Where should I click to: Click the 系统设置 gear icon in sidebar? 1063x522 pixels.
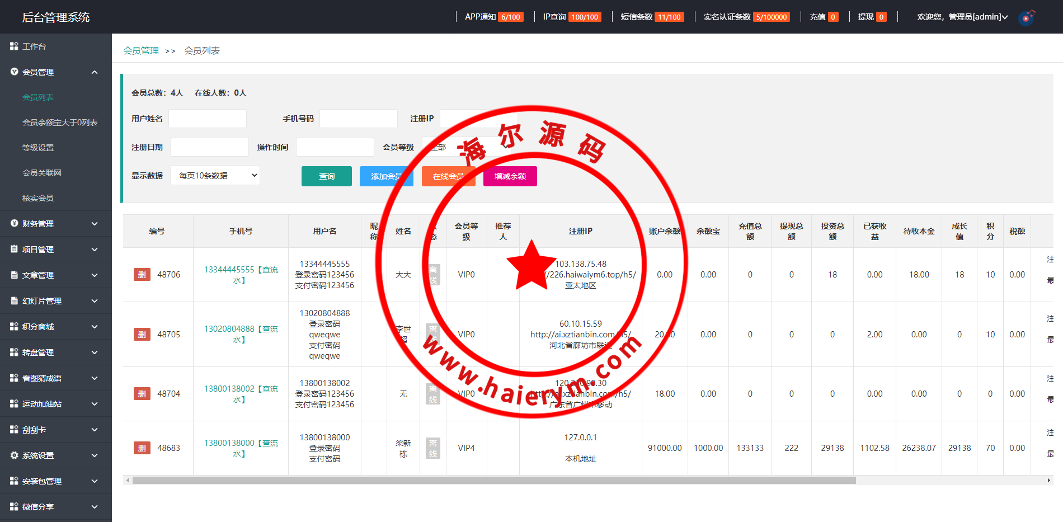point(14,455)
